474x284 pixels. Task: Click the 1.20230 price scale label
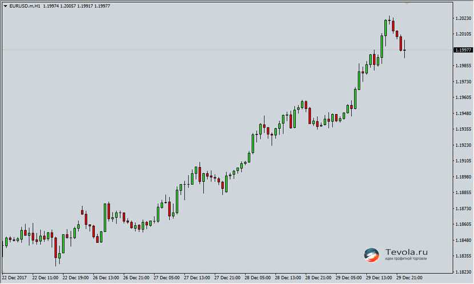463,18
